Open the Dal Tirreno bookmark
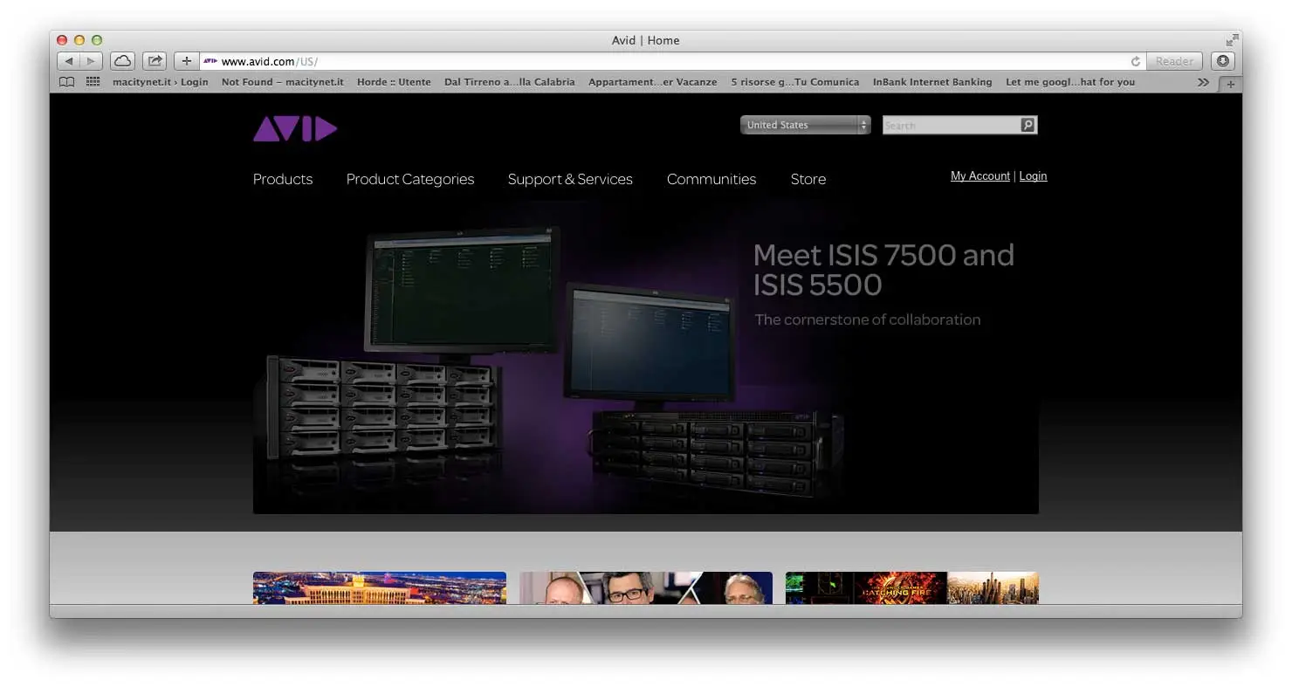Image resolution: width=1292 pixels, height=687 pixels. click(510, 82)
